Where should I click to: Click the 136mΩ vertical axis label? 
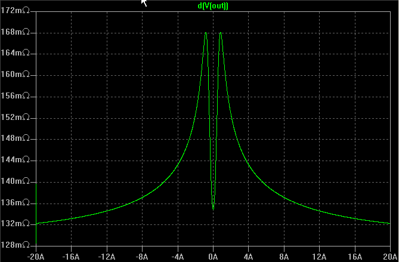point(16,203)
